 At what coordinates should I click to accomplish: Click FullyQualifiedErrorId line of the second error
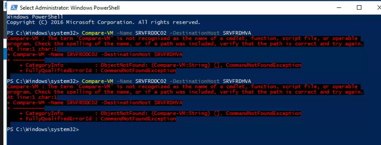[98, 119]
